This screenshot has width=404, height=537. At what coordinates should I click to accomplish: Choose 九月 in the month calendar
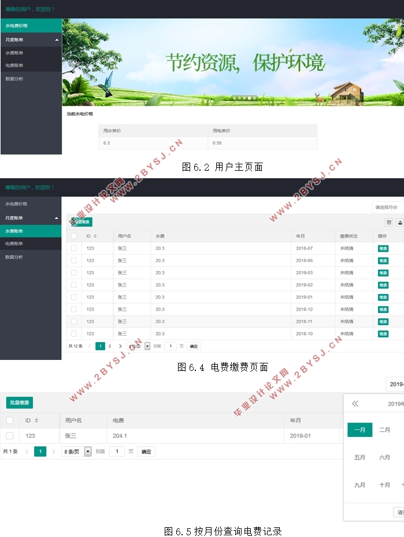click(360, 485)
